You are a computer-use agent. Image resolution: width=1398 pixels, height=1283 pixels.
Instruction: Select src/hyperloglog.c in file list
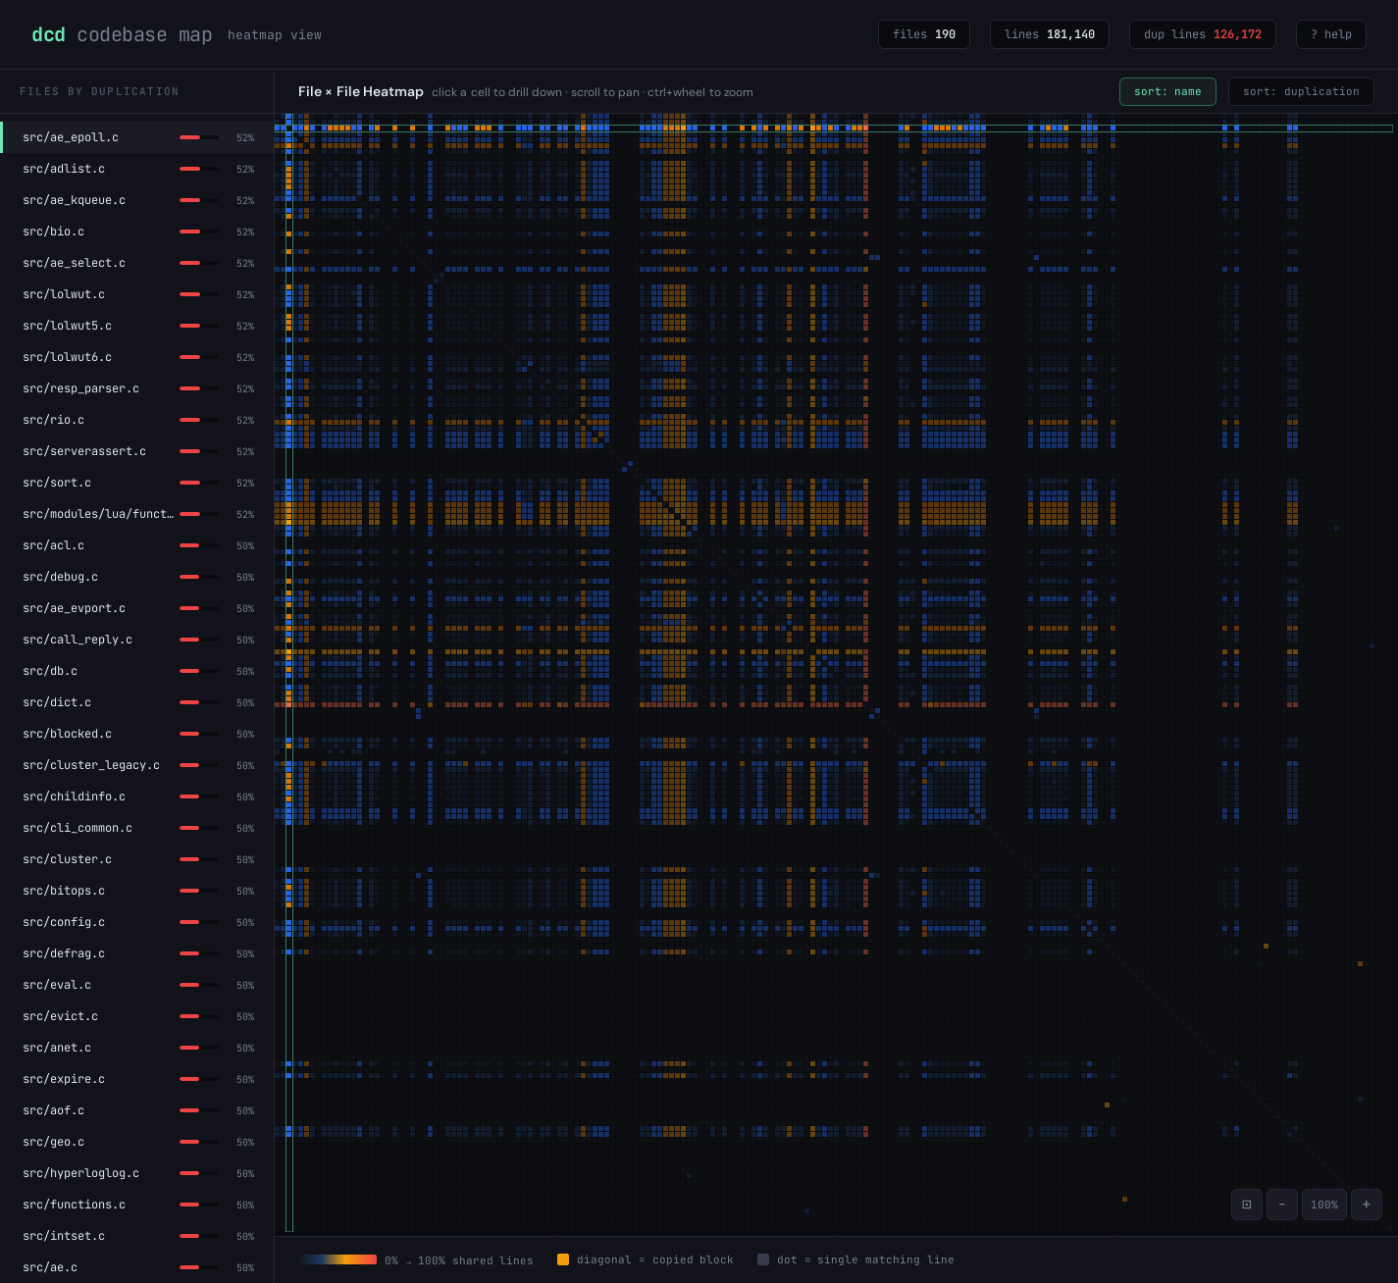point(137,1173)
